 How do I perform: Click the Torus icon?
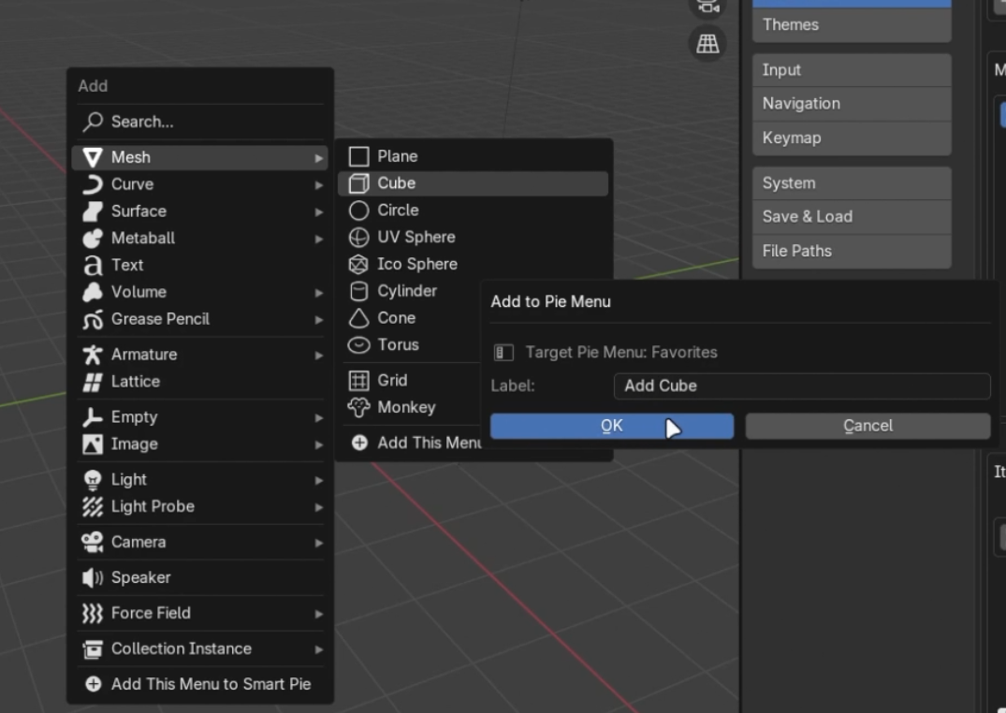pyautogui.click(x=358, y=345)
